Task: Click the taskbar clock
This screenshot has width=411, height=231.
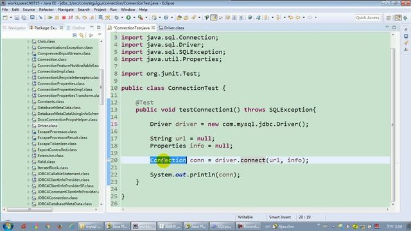Action: point(394,227)
